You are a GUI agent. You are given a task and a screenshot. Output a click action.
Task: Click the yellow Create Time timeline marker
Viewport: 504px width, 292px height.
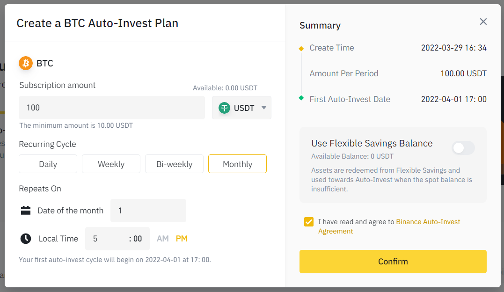(x=301, y=48)
